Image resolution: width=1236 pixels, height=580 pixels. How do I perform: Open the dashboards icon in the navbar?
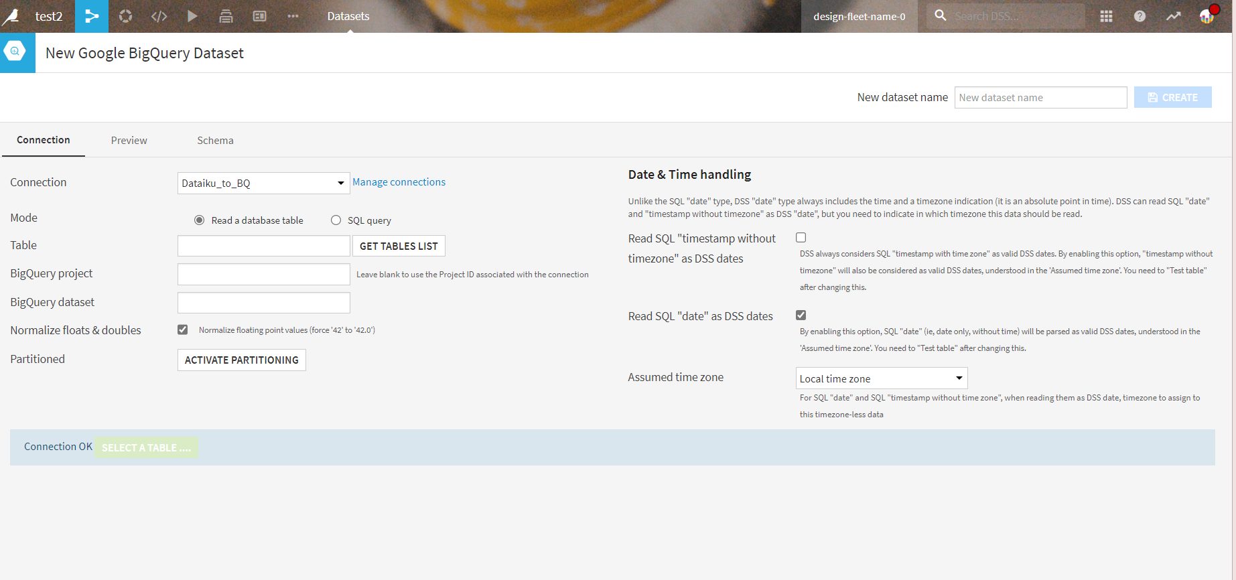tap(259, 16)
